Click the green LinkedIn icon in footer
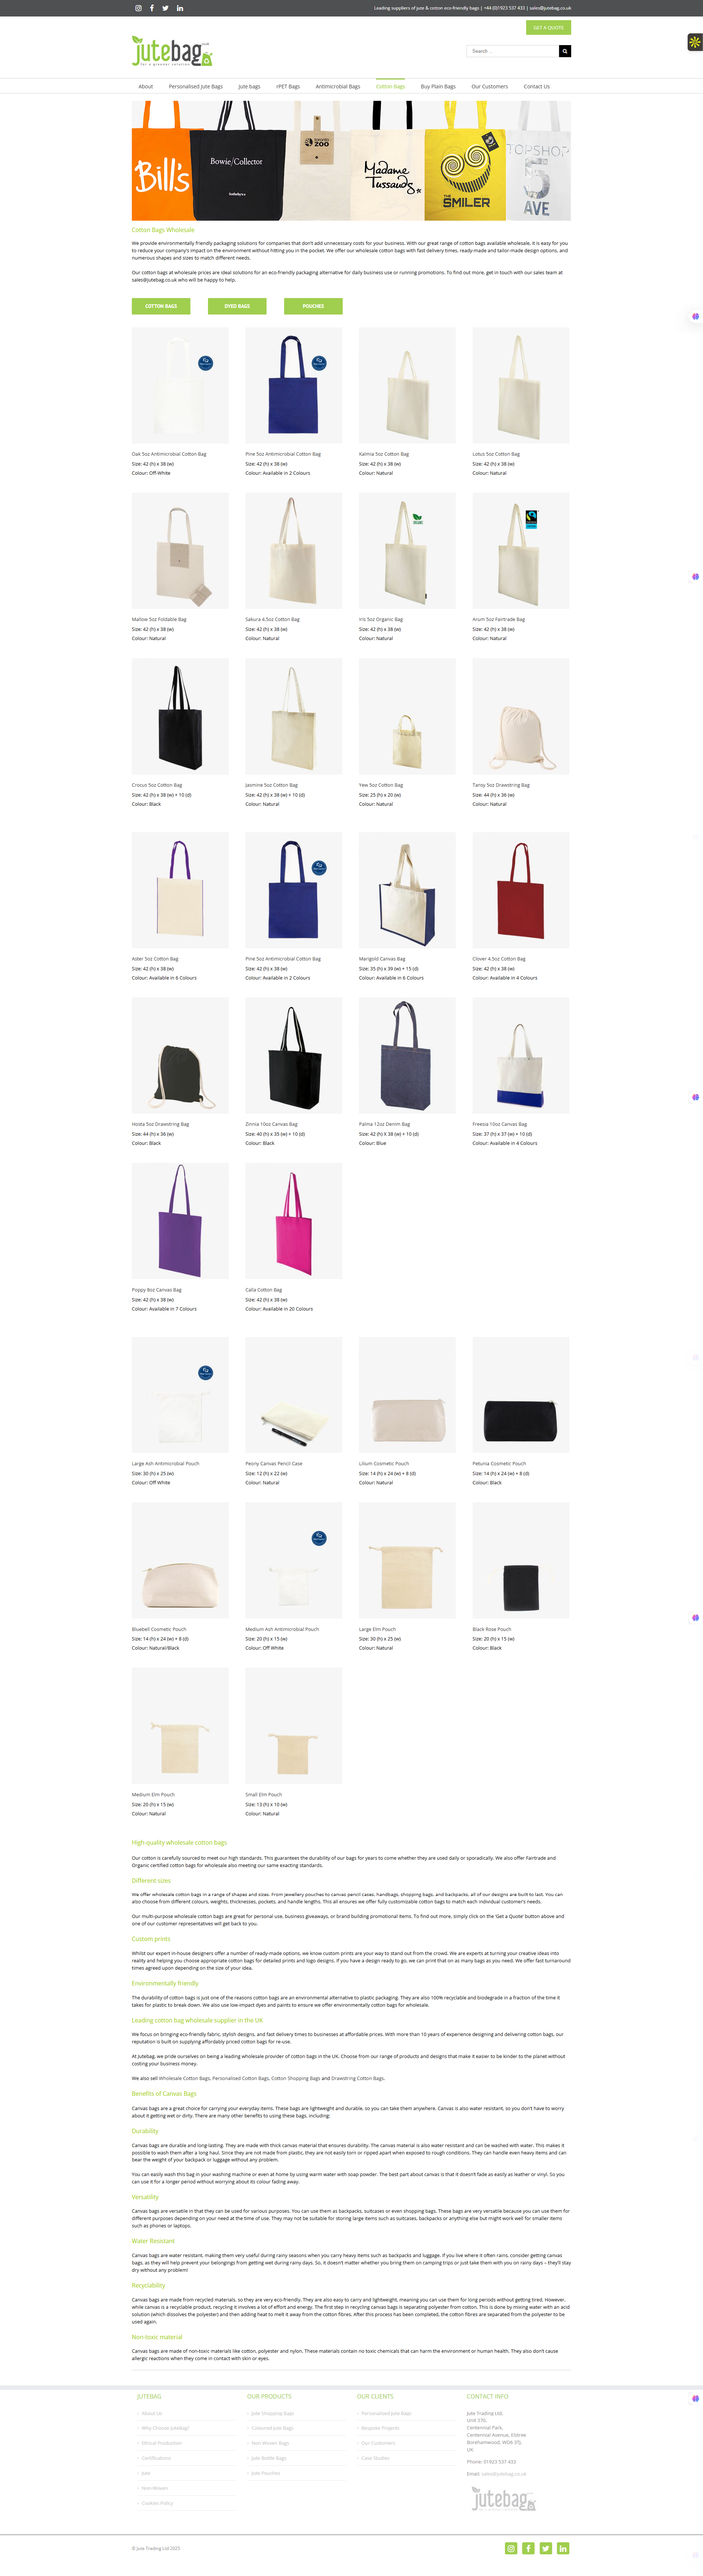 563,2548
